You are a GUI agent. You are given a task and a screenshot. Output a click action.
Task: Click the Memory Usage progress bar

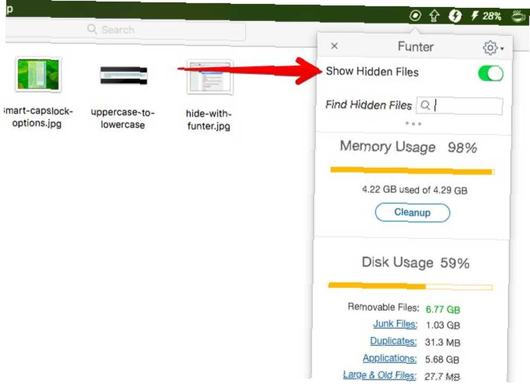tap(412, 171)
